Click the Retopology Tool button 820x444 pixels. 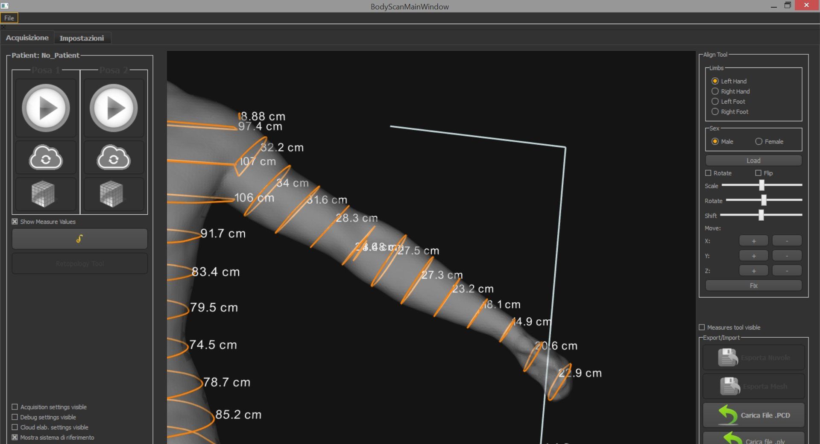coord(80,263)
